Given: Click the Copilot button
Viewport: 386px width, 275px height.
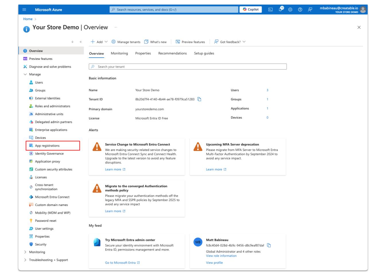Looking at the screenshot, I should click(x=250, y=9).
